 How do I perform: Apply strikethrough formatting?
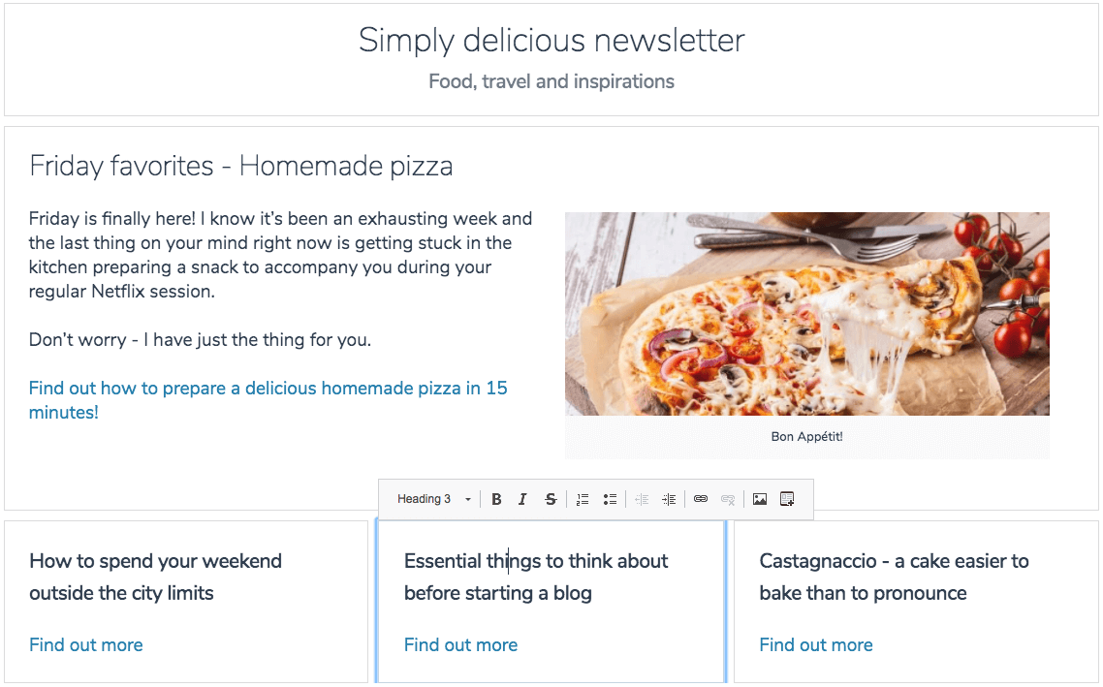pos(551,499)
